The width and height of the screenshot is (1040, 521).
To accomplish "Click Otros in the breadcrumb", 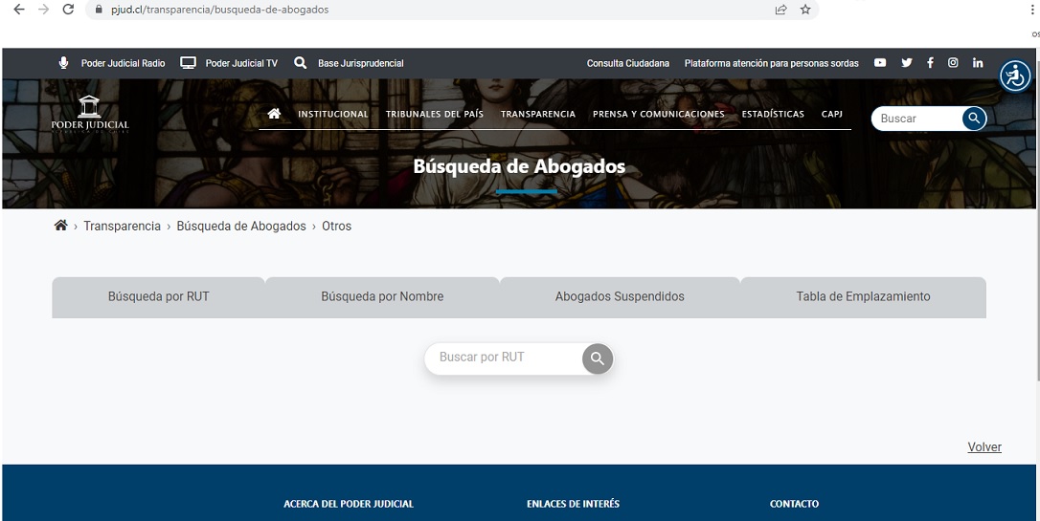I will tap(337, 227).
